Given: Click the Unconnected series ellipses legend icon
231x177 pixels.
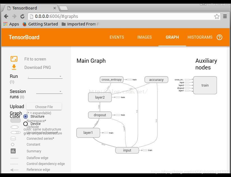Looking at the screenshot, I should [x=16, y=132].
